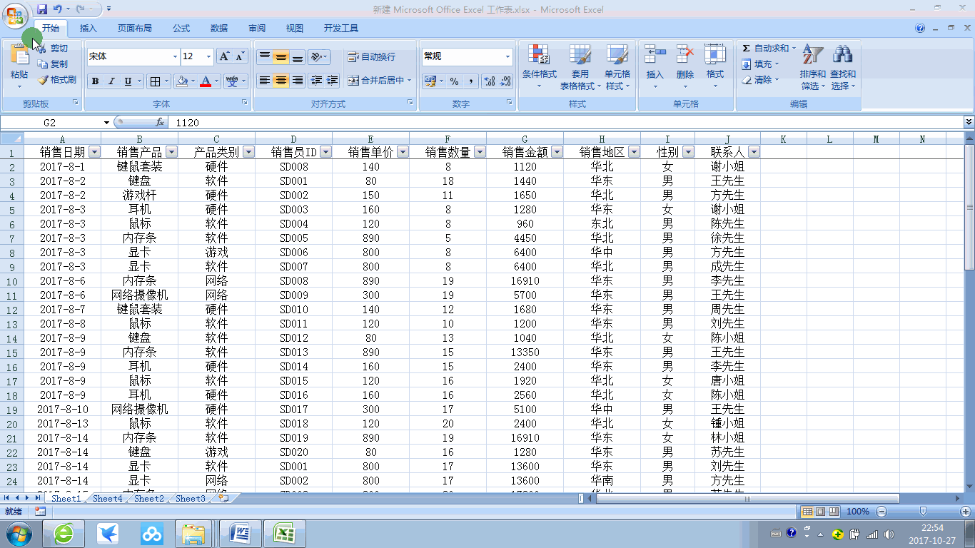Open the Sheet2 worksheet tab
Screen dimensions: 975x548
click(148, 499)
